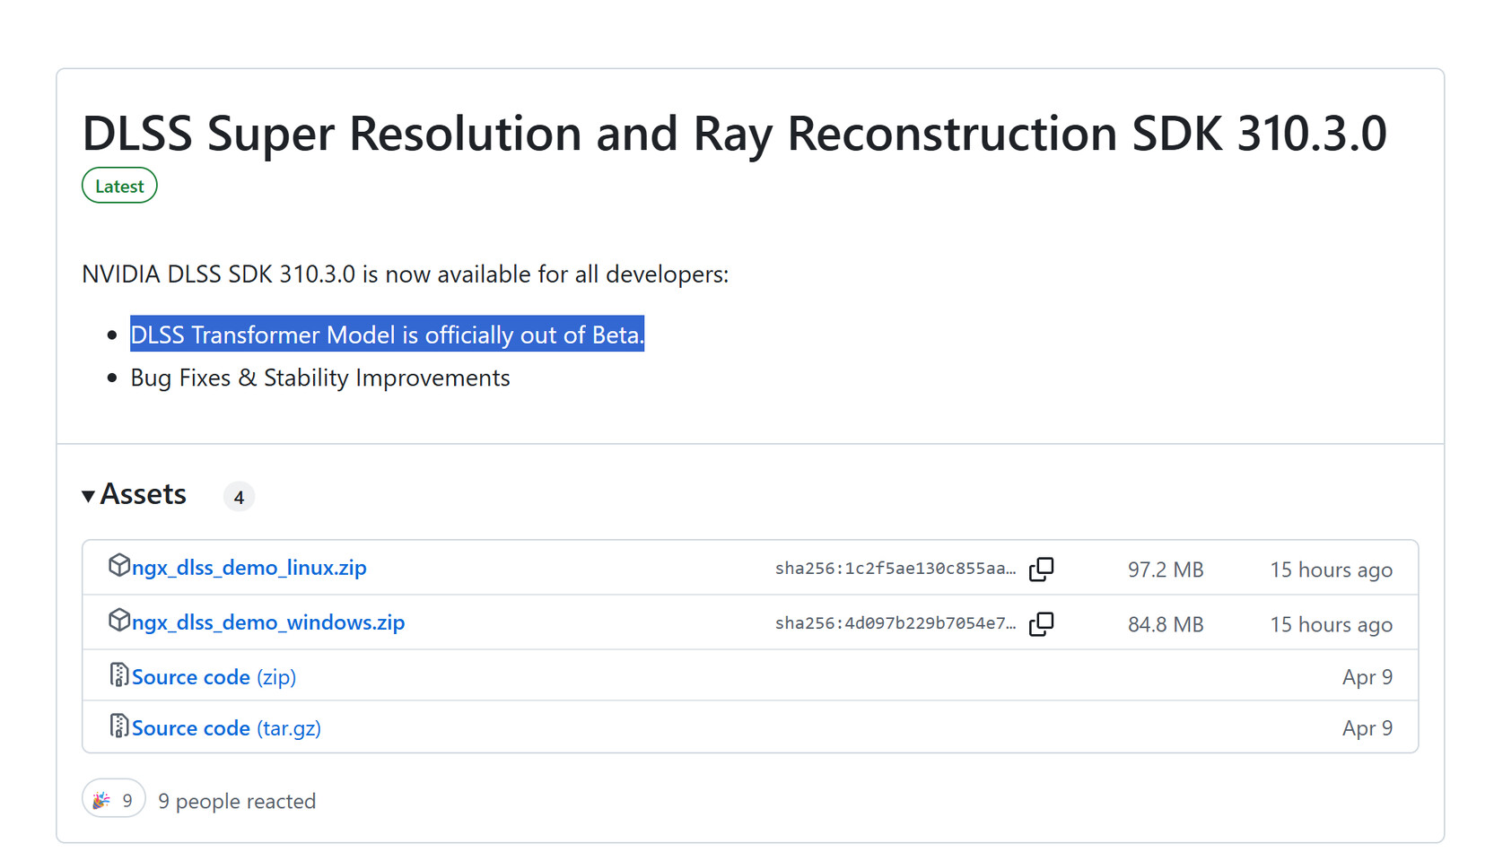Download ngx_dlss_demo_windows.zip
This screenshot has height=861, width=1494.
[x=268, y=622]
